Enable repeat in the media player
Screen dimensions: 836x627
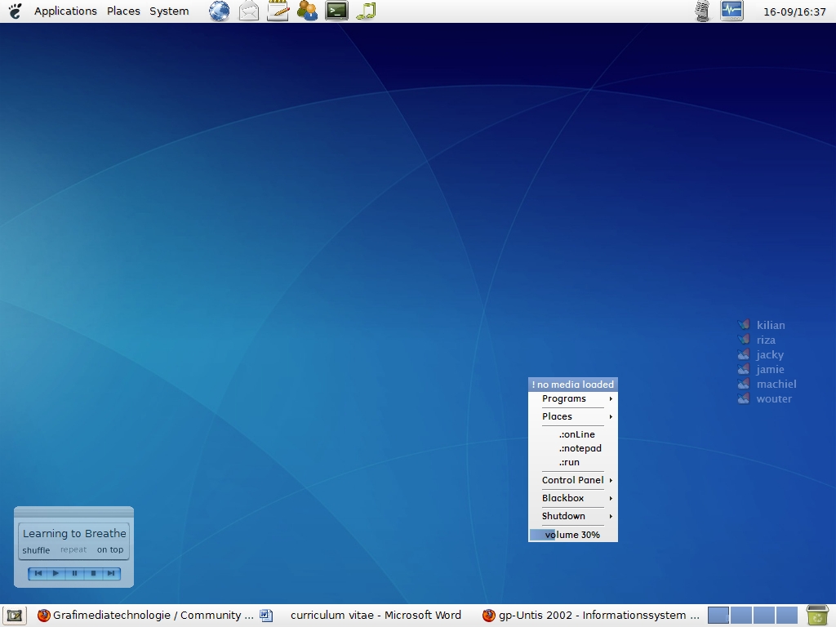coord(73,550)
